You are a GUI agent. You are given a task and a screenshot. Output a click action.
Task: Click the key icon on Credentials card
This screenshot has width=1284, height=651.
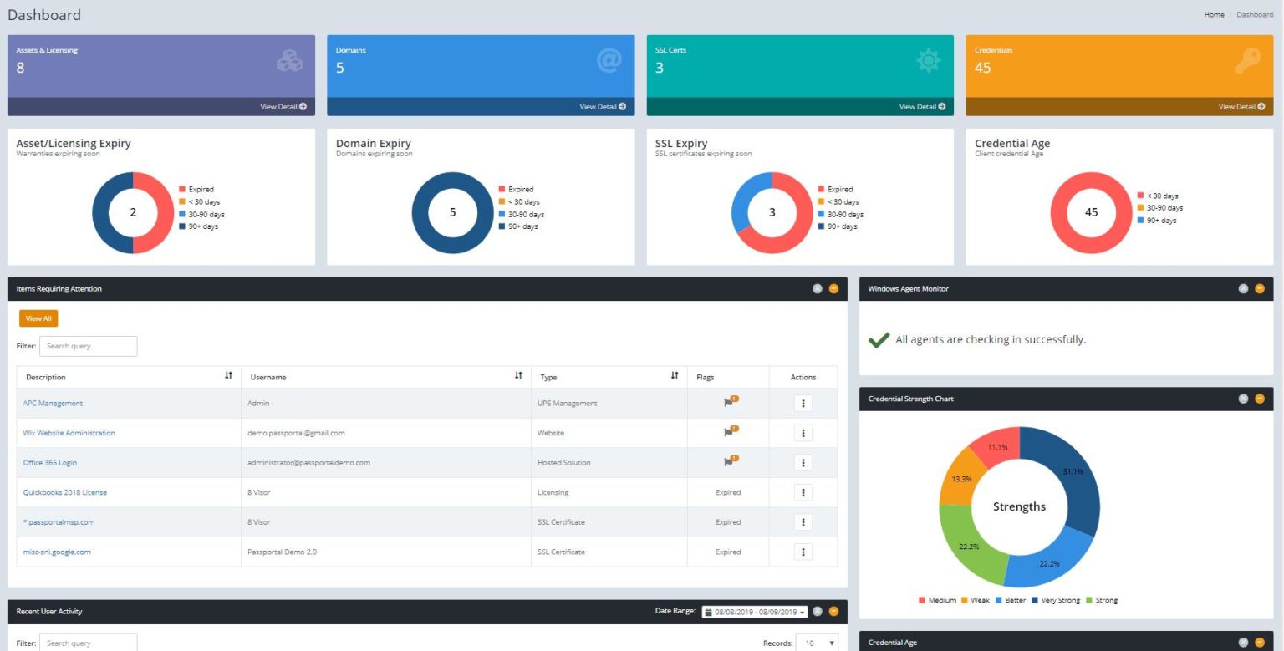(x=1247, y=61)
